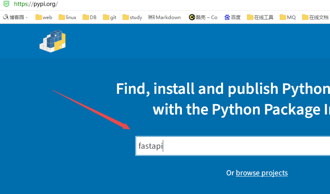Open the study bookmarks folder
This screenshot has height=194, width=330.
tap(132, 17)
